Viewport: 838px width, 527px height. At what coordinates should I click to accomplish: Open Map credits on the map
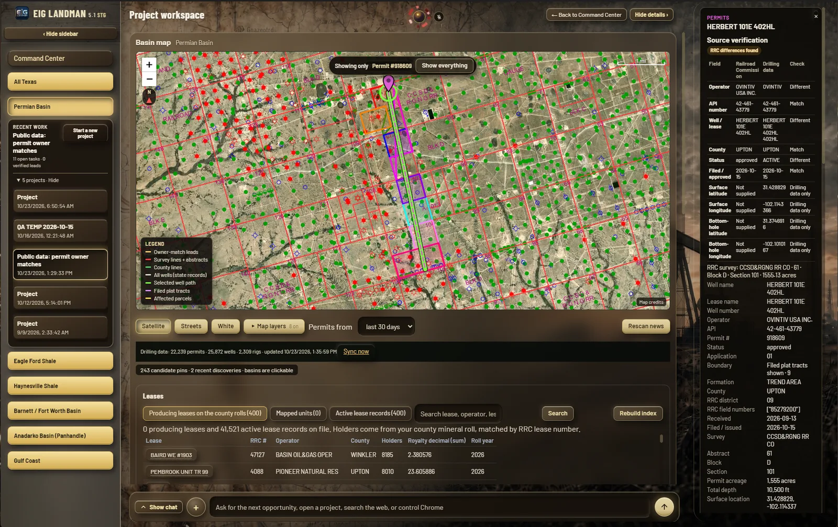[x=651, y=302]
